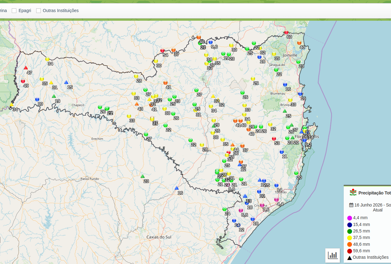Click the 4,4 mm magenta legend swatch
Screen dimensions: 391x264
point(350,218)
